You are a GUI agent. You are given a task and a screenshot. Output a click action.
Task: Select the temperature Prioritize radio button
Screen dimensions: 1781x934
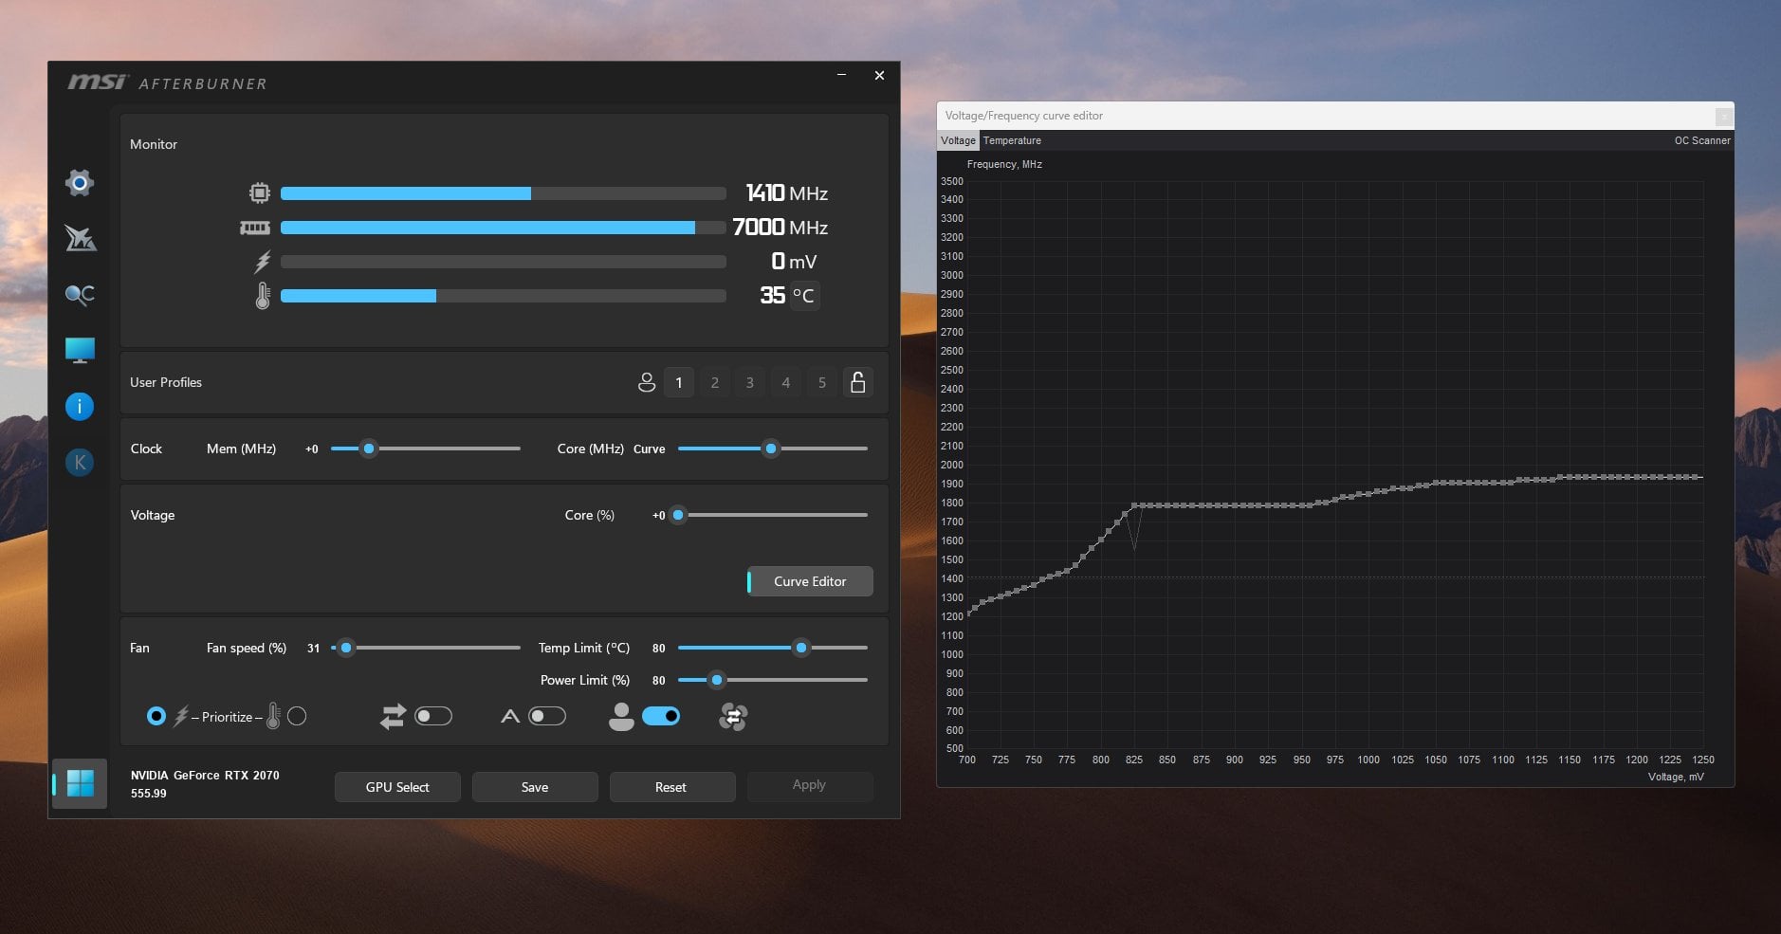[297, 716]
